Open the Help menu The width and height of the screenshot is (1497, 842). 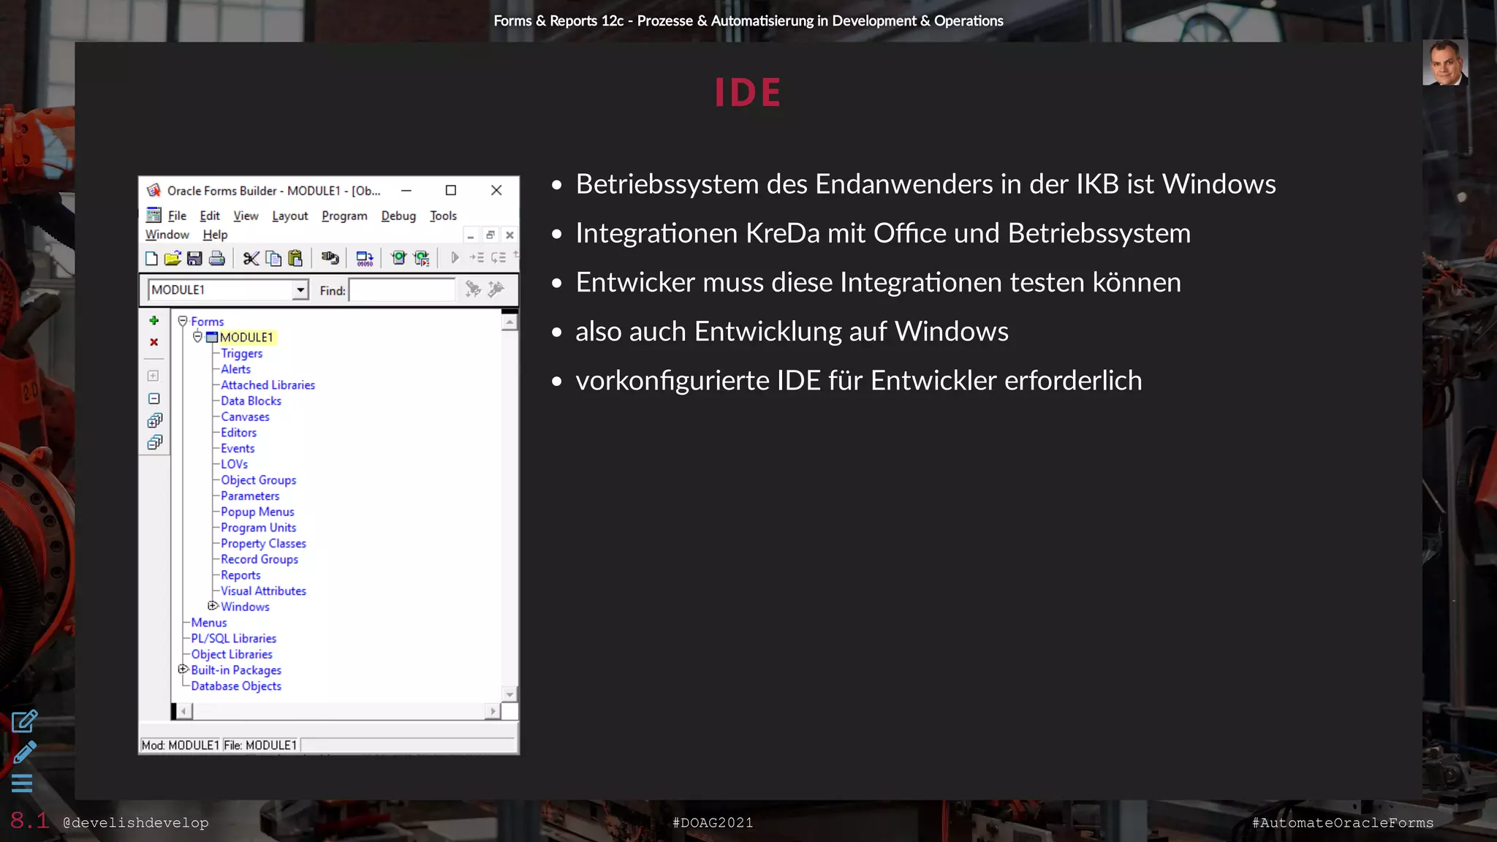[215, 235]
